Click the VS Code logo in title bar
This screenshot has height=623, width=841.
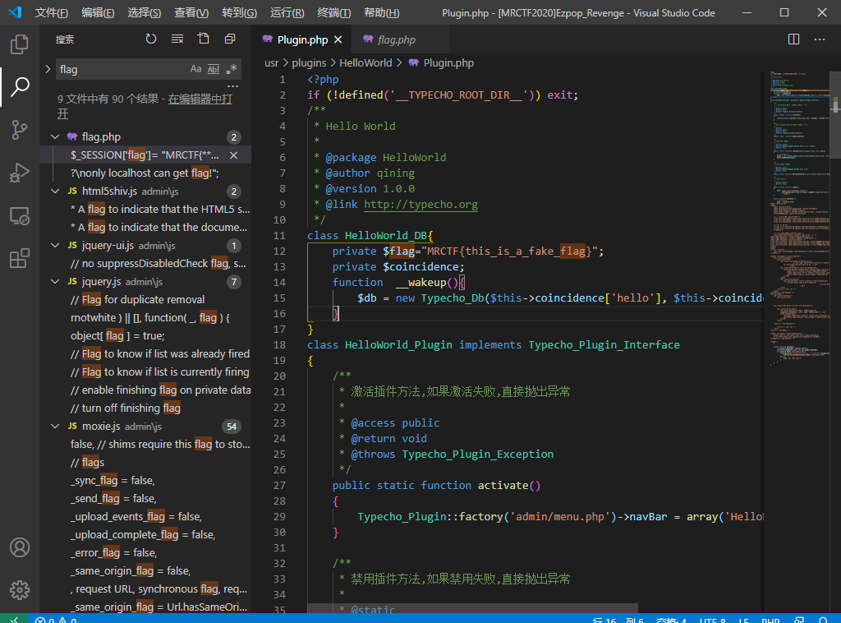pyautogui.click(x=15, y=12)
